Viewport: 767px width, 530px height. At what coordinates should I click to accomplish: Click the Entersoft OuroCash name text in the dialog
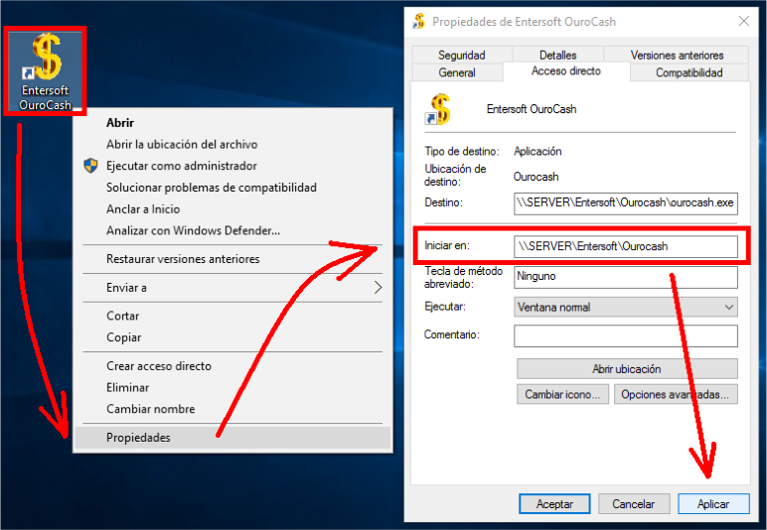click(532, 109)
